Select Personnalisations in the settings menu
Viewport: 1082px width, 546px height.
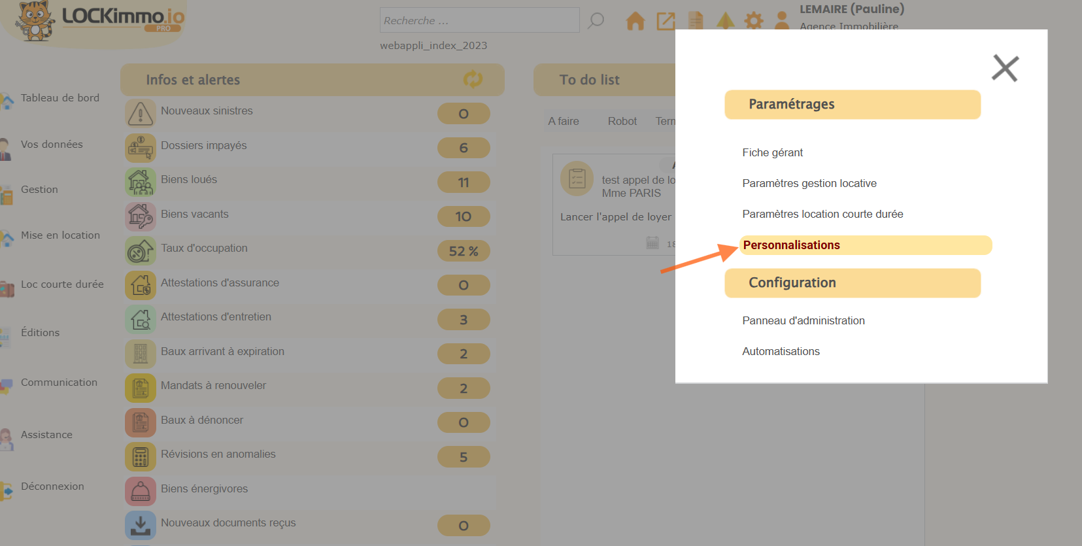pos(791,245)
